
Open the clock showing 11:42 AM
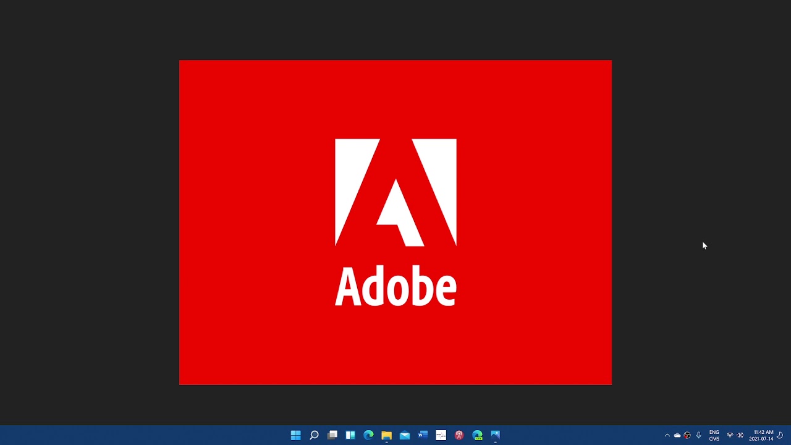(761, 435)
